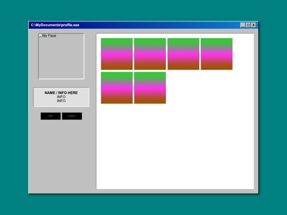Screen dimensions: 287x215
Task: Select the fourth gradient tile in top row
Action: click(217, 54)
